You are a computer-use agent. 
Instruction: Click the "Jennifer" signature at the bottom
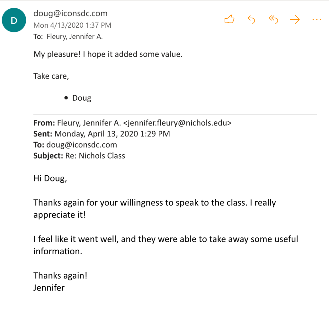tap(49, 287)
